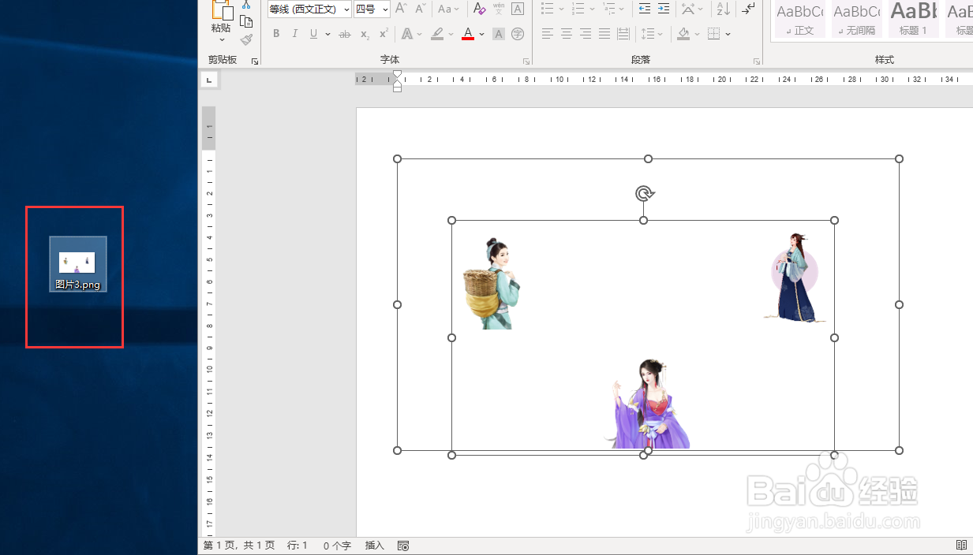The width and height of the screenshot is (973, 555).
Task: Click the paragraph shading paint bucket
Action: tap(683, 34)
